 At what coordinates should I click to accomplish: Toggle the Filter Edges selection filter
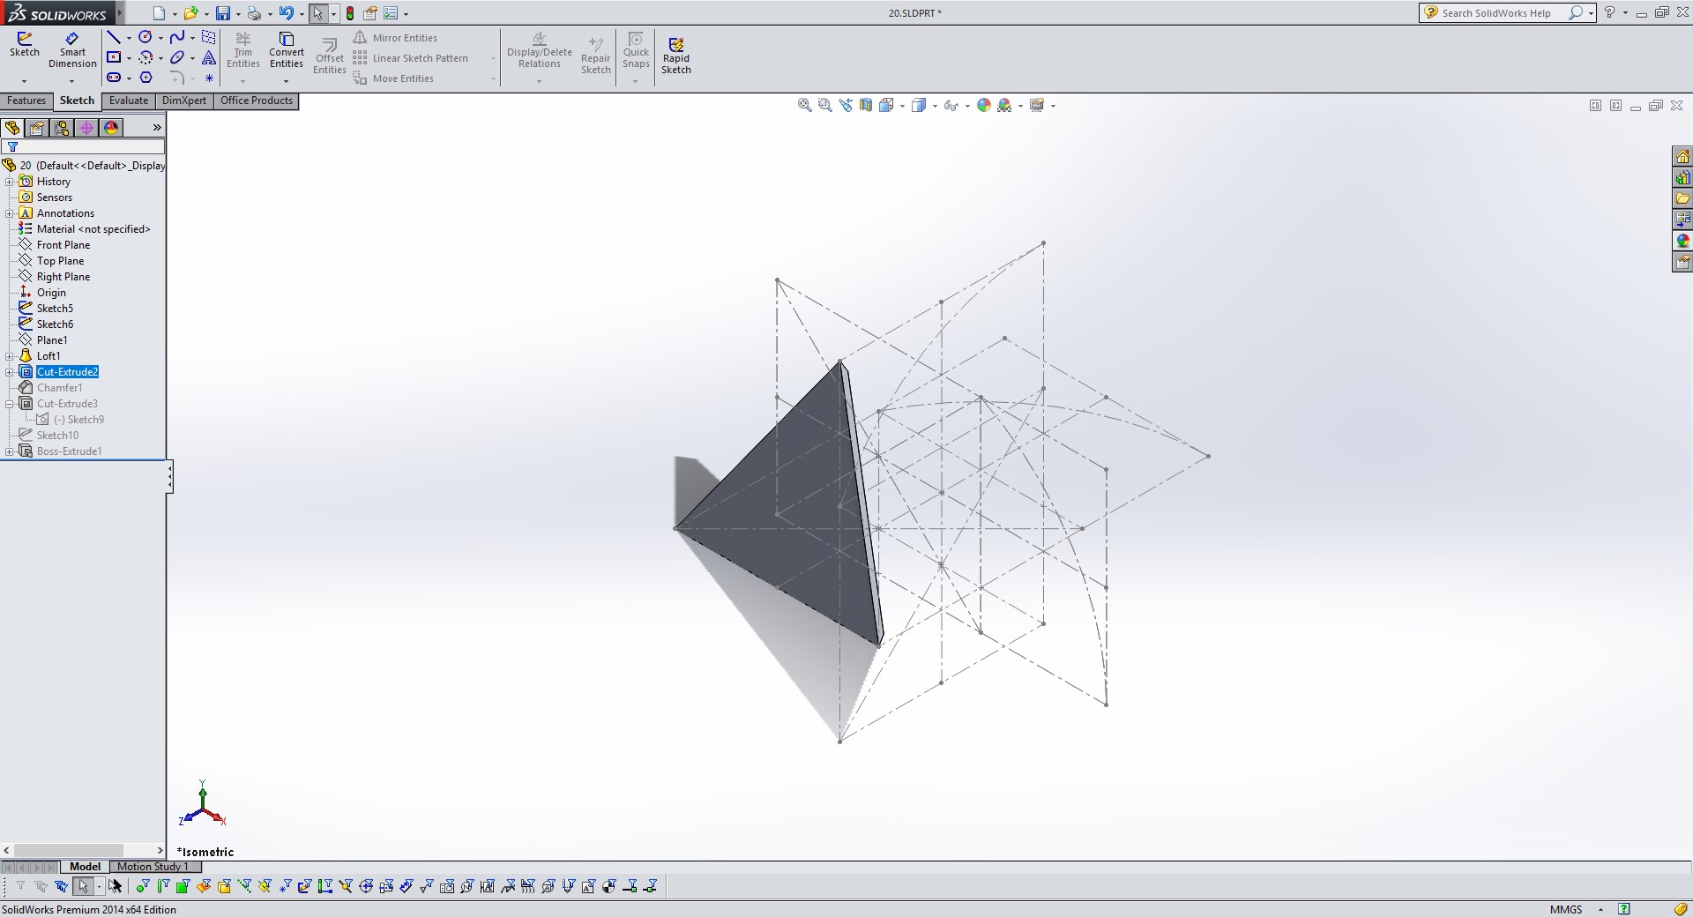click(163, 886)
